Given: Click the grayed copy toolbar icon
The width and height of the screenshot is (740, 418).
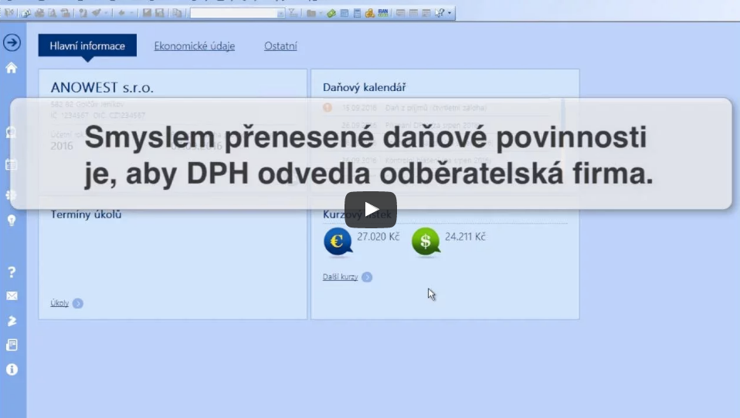Looking at the screenshot, I should coord(177,13).
